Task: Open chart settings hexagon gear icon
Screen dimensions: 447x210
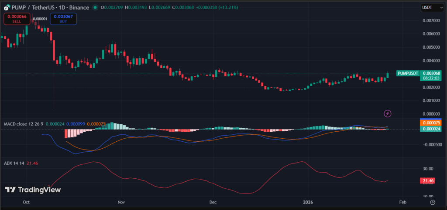Action: pyautogui.click(x=432, y=202)
